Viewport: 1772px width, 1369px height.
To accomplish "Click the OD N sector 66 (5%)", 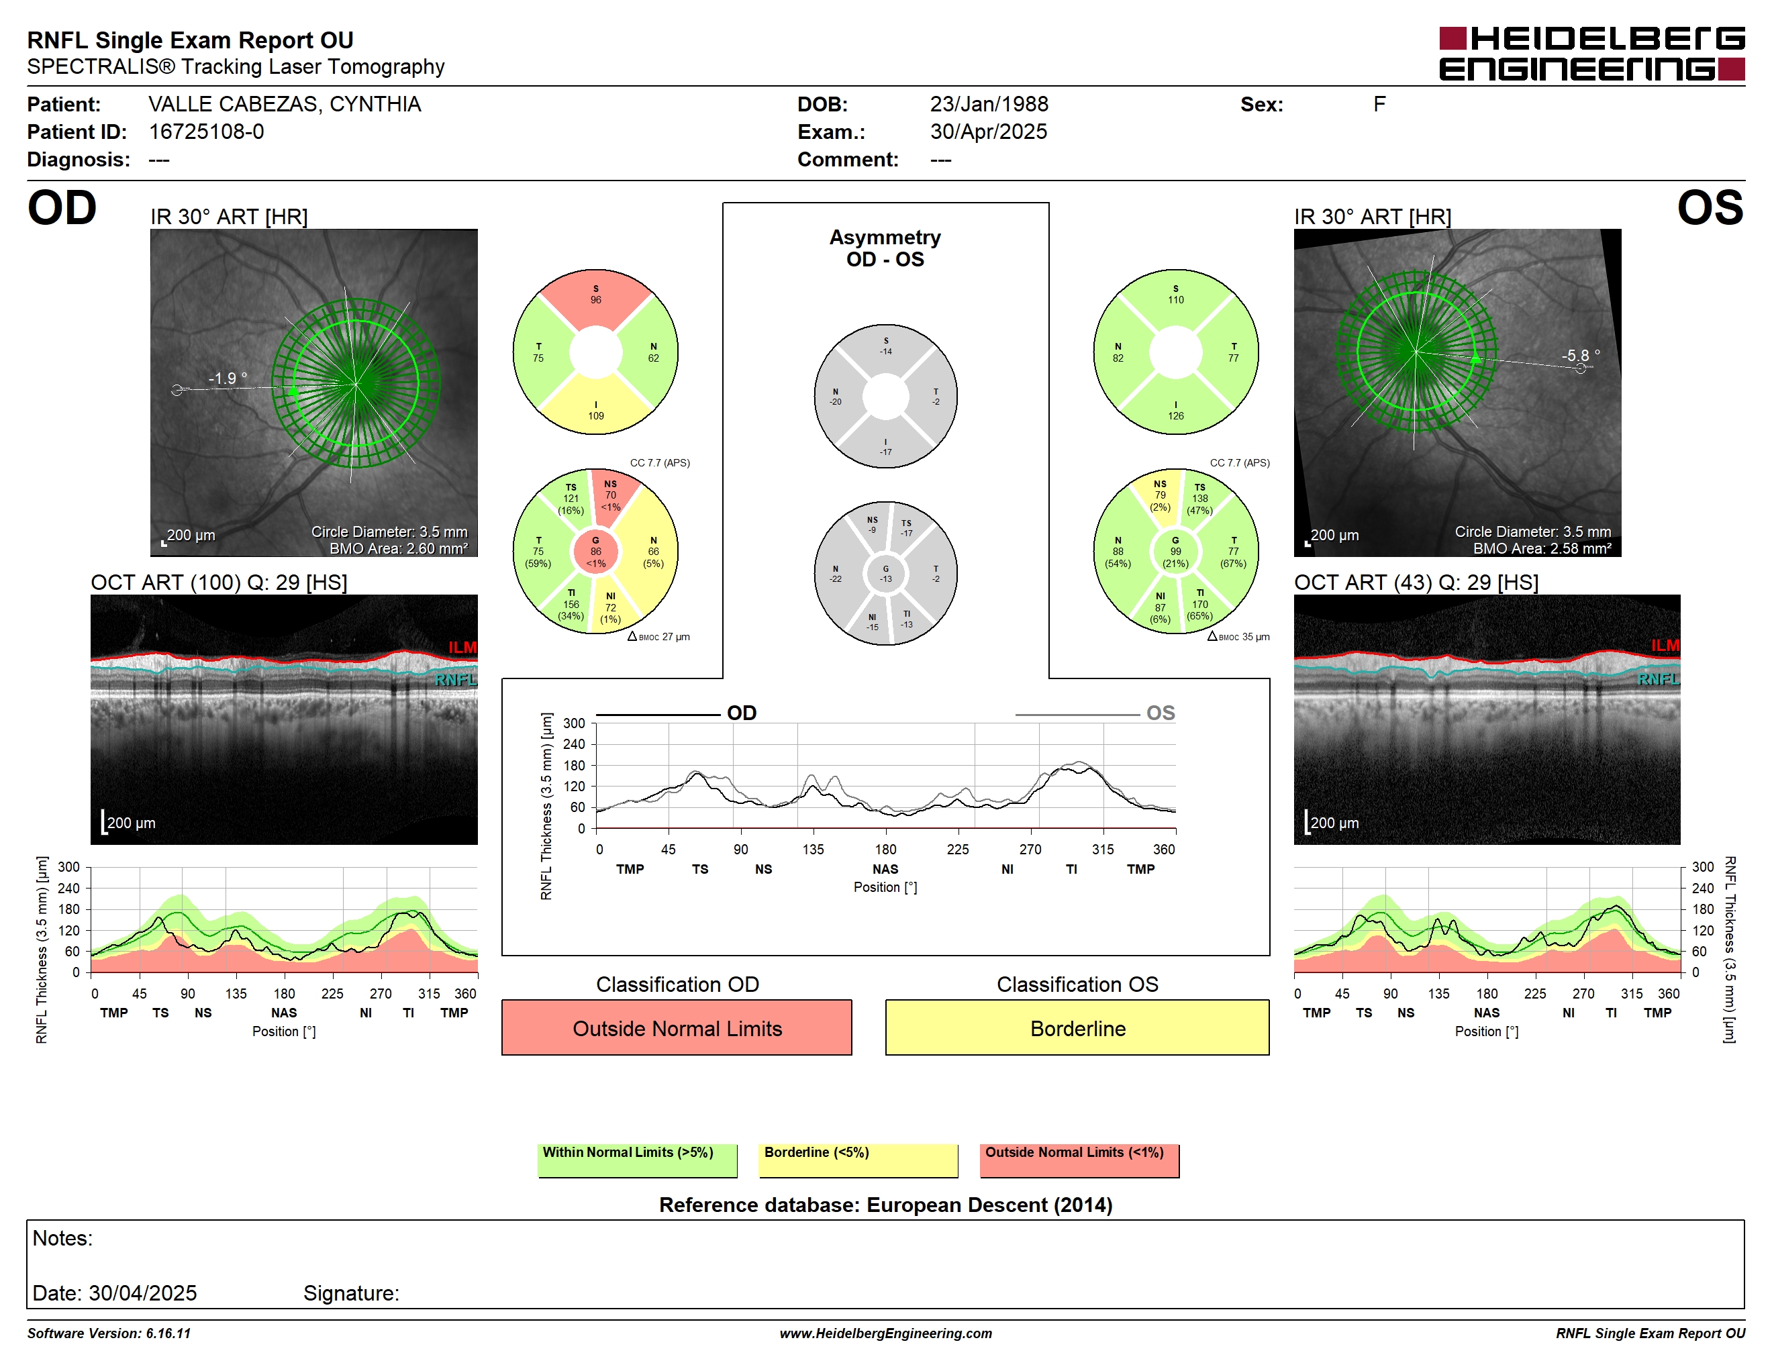I will (x=653, y=552).
